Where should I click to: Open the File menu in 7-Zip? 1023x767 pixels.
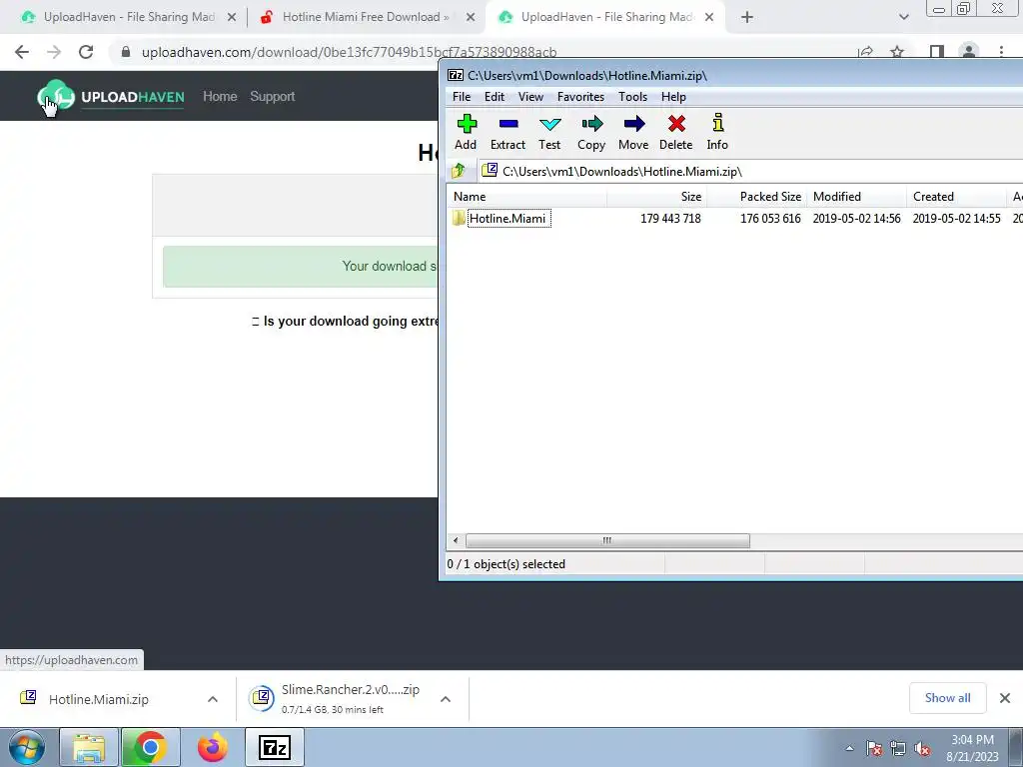[x=462, y=97]
